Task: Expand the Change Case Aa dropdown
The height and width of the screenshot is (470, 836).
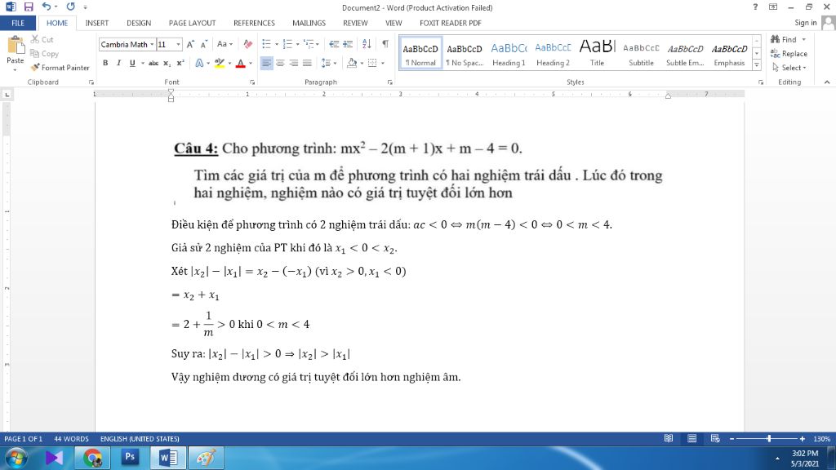Action: 225,44
